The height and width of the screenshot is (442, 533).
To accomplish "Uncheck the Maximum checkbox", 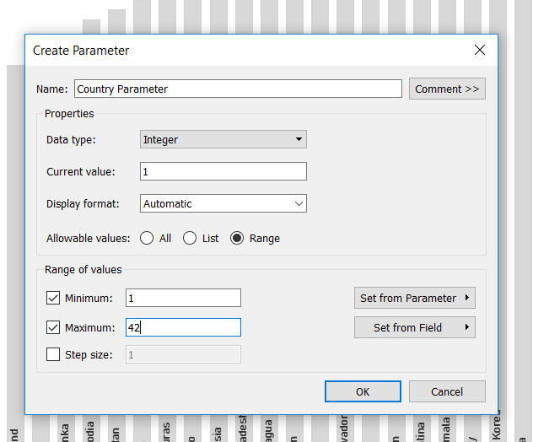I will tap(54, 327).
